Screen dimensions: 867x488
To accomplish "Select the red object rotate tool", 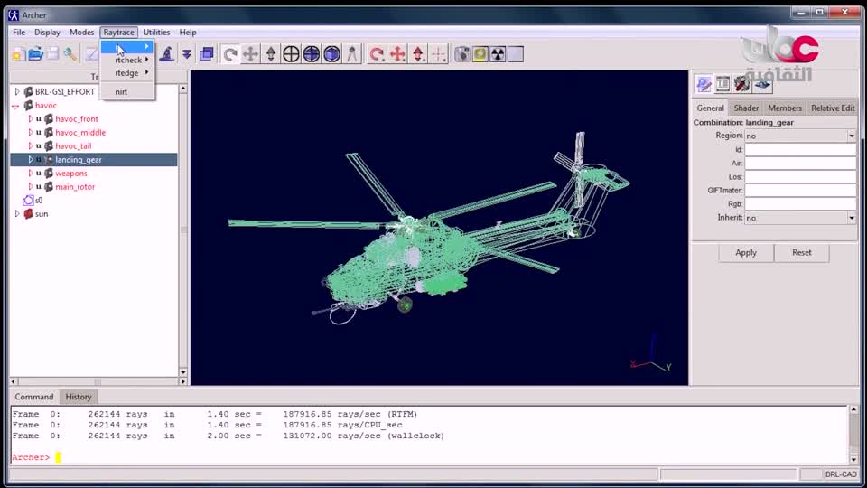I will pos(377,54).
